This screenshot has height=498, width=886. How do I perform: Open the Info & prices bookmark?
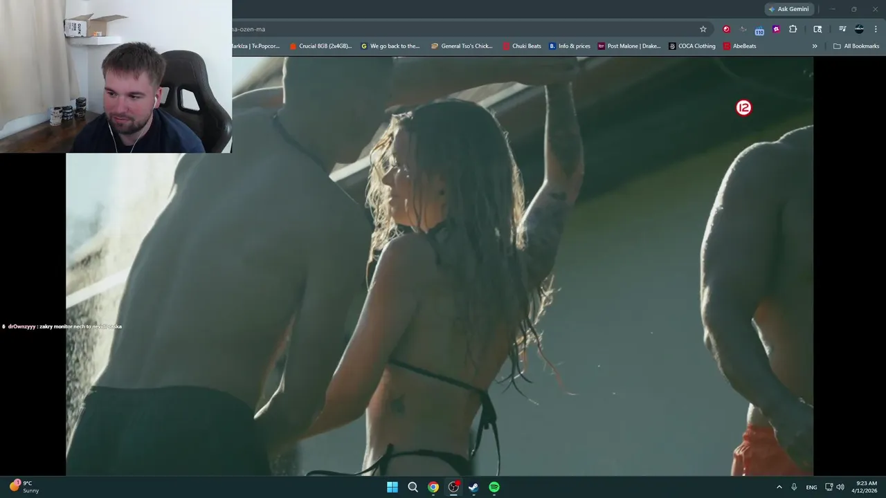pos(570,46)
